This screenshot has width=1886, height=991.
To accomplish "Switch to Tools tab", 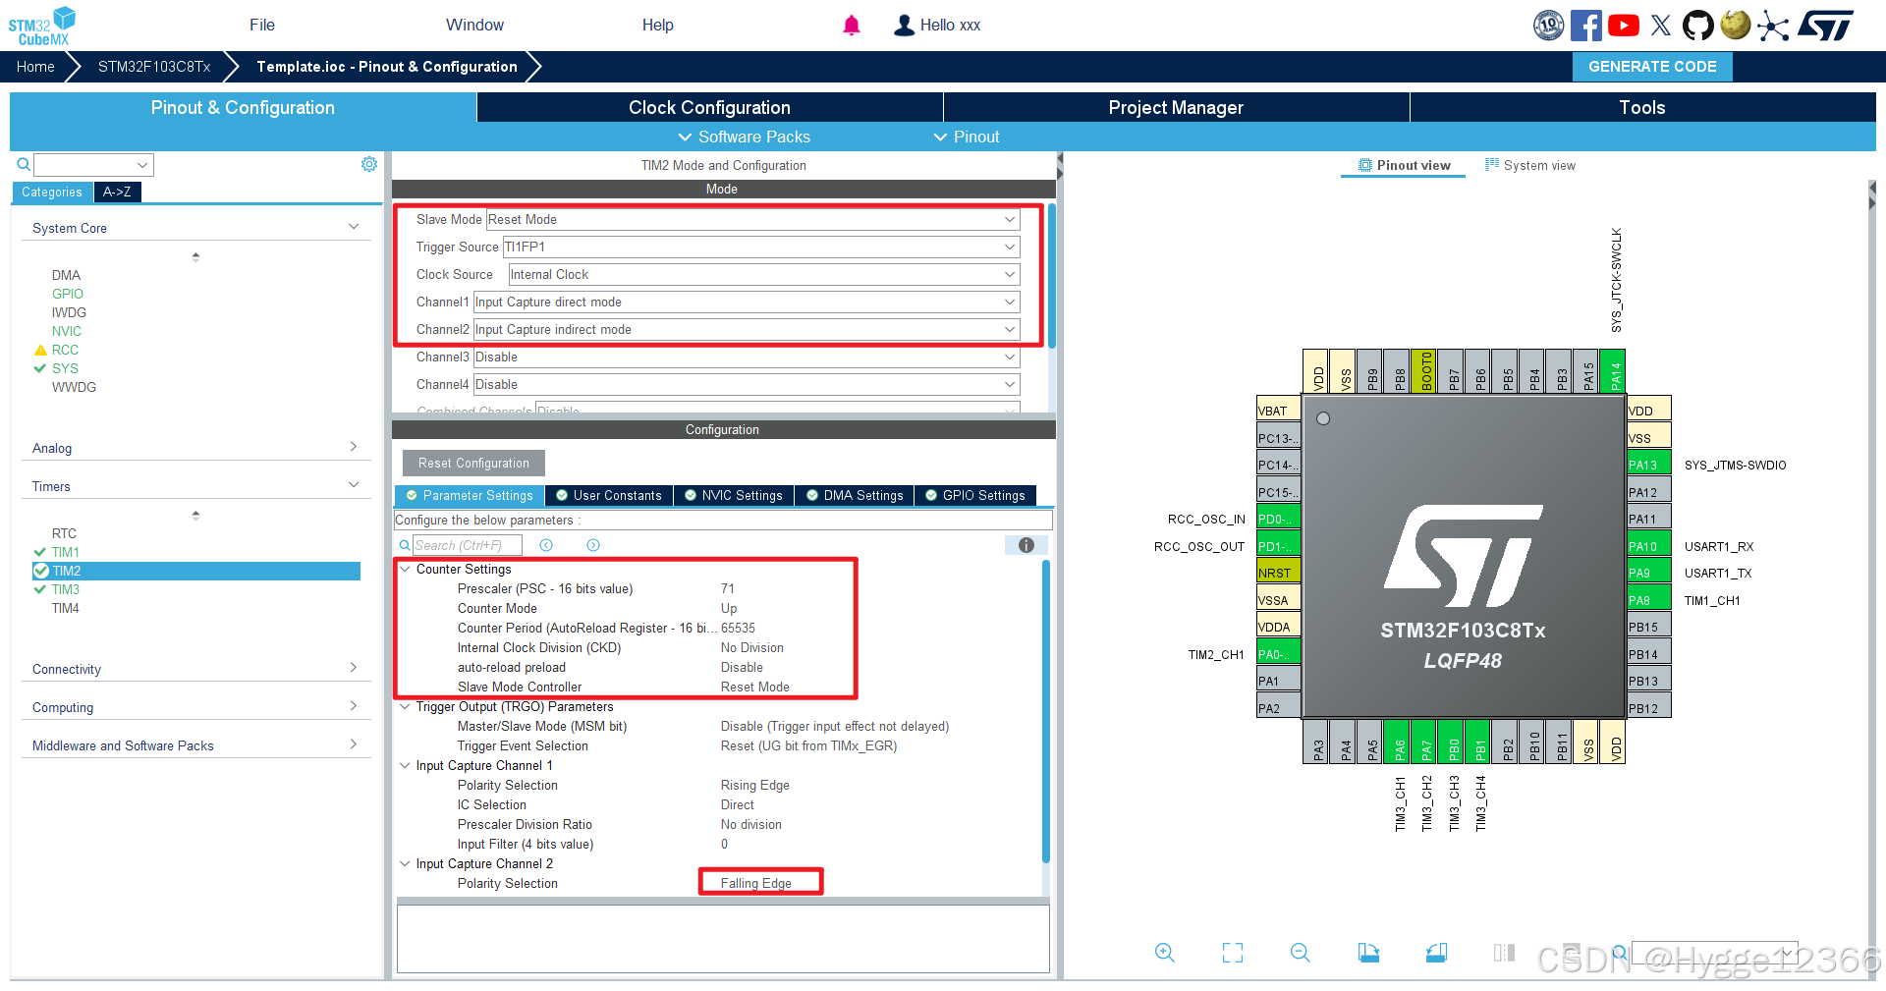I will click(x=1642, y=107).
